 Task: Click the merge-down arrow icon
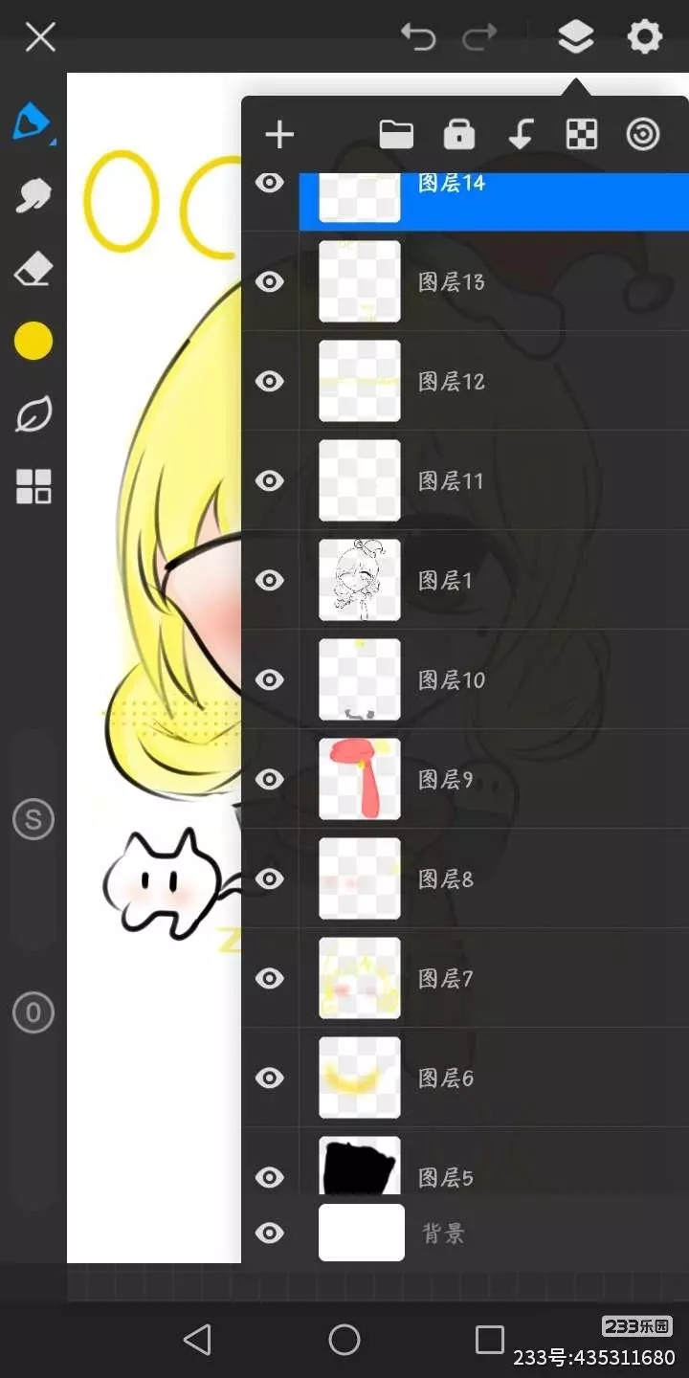[521, 135]
